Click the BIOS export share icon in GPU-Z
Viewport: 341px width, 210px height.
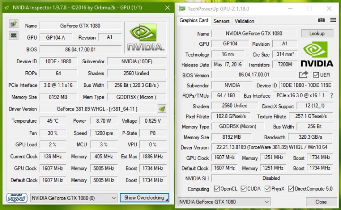click(x=304, y=75)
